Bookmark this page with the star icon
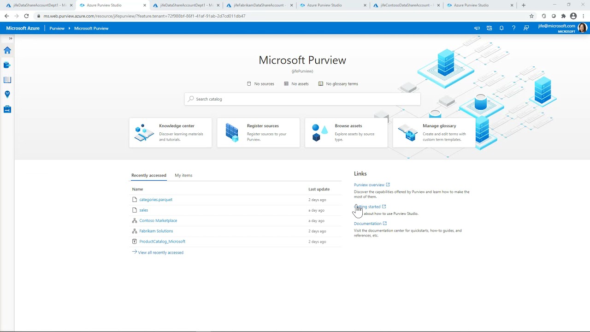 pos(531,16)
